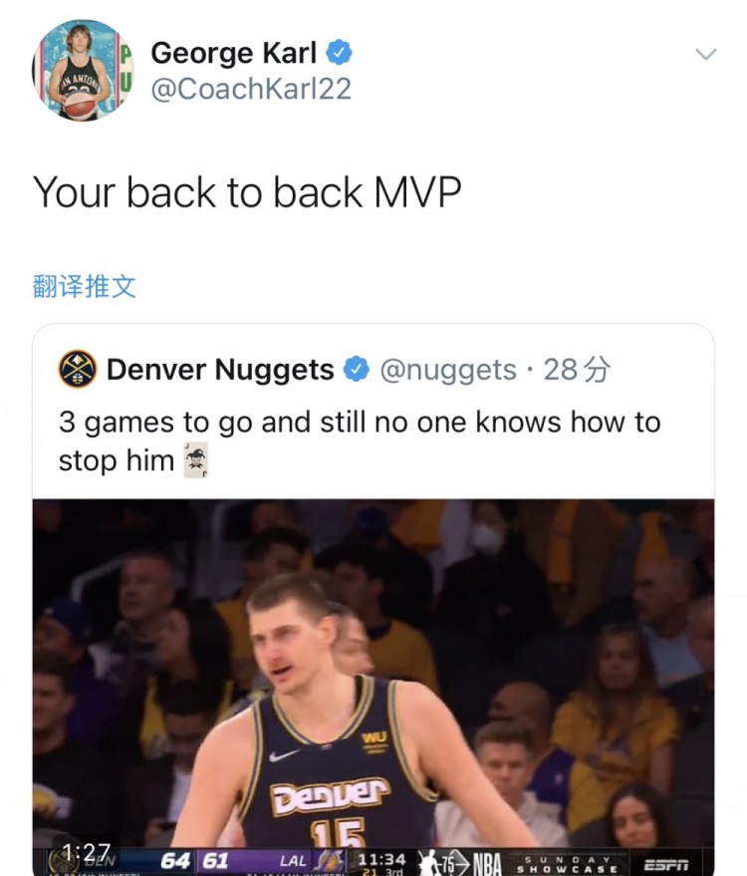
Task: Open the @CoachKarl22 handle
Action: tap(251, 89)
